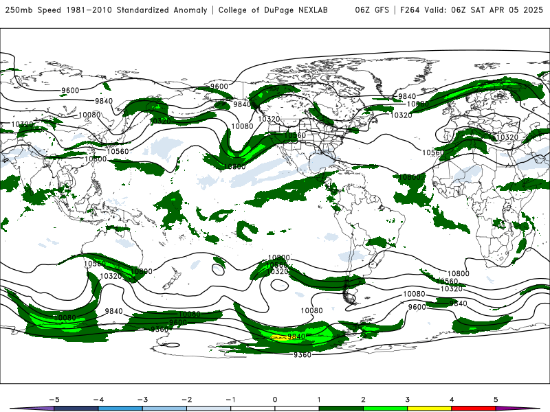Click the 10560 contour label over the United States
This screenshot has width=550, height=412.
pos(295,135)
